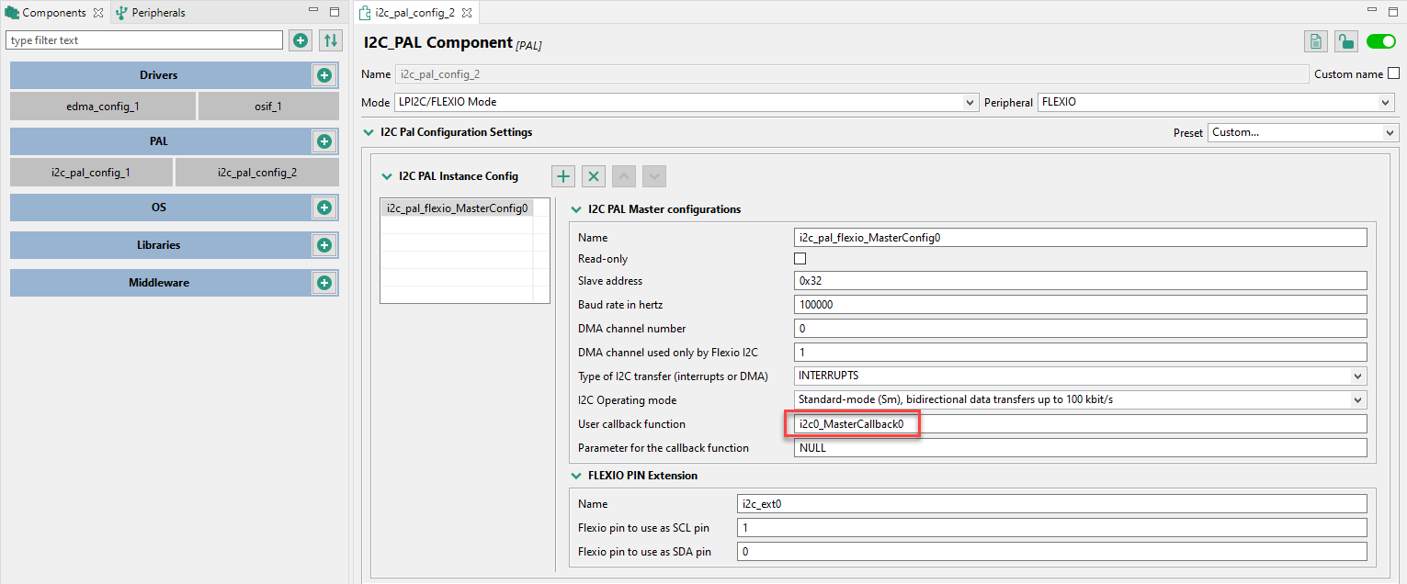The image size is (1407, 584).
Task: Maximize the Components panel view
Action: click(x=335, y=13)
